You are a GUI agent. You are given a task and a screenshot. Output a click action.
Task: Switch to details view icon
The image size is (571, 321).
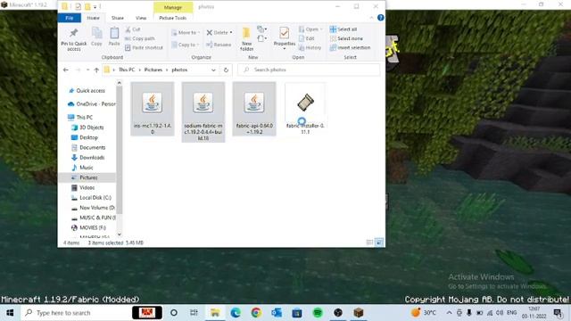pos(369,243)
